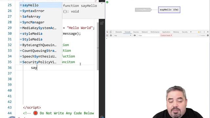Open the extensions icon in the dark sidebar
This screenshot has width=210, height=118.
coord(102,23)
